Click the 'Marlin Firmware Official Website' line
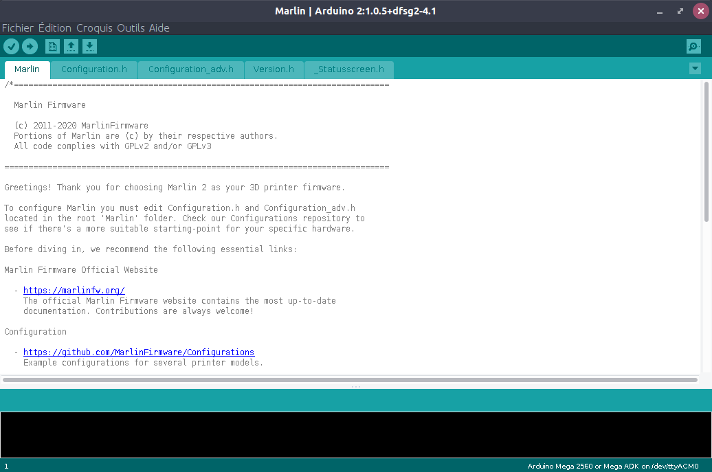Image resolution: width=712 pixels, height=472 pixels. pos(81,270)
